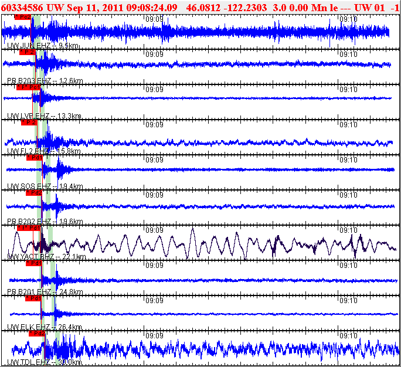Select the Pd2 pick marker on TDL trace
401x367 pixels.
[x=37, y=334]
